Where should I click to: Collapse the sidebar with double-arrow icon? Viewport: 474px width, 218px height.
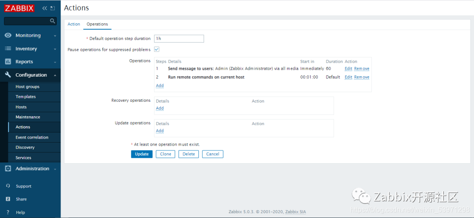tap(45, 8)
